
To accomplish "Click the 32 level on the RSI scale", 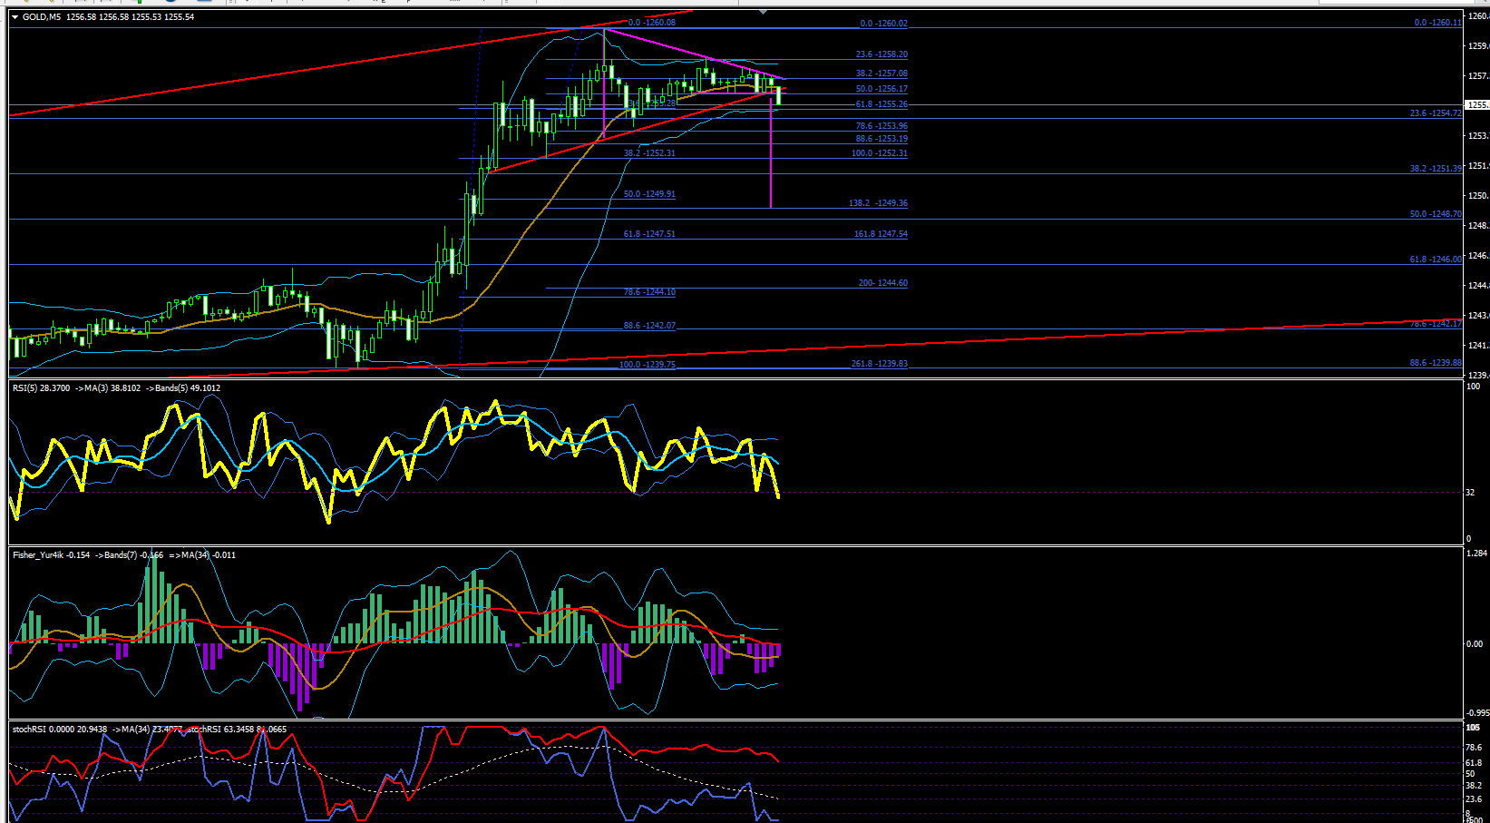I will (1470, 493).
